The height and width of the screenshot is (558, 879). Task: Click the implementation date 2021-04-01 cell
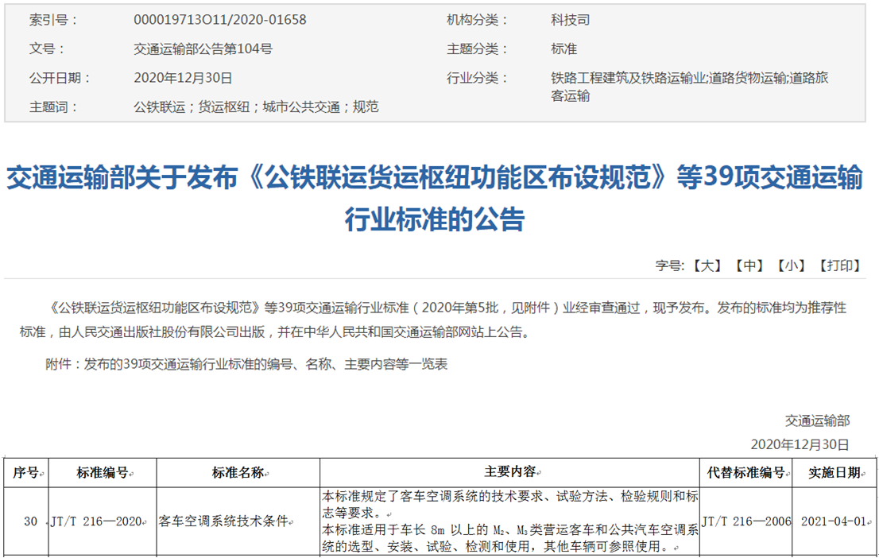point(834,521)
